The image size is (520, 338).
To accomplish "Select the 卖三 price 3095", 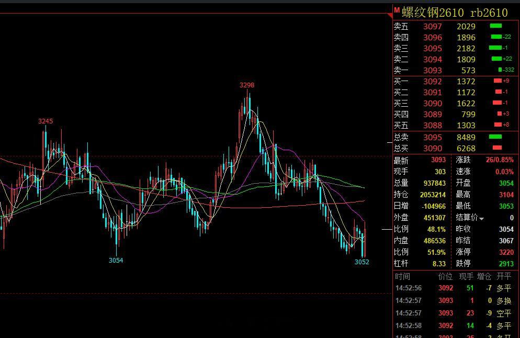I will (x=433, y=49).
